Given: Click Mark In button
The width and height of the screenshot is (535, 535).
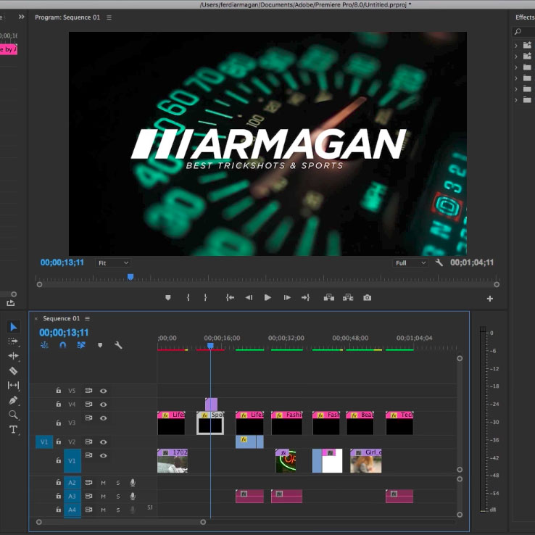Looking at the screenshot, I should coord(188,297).
